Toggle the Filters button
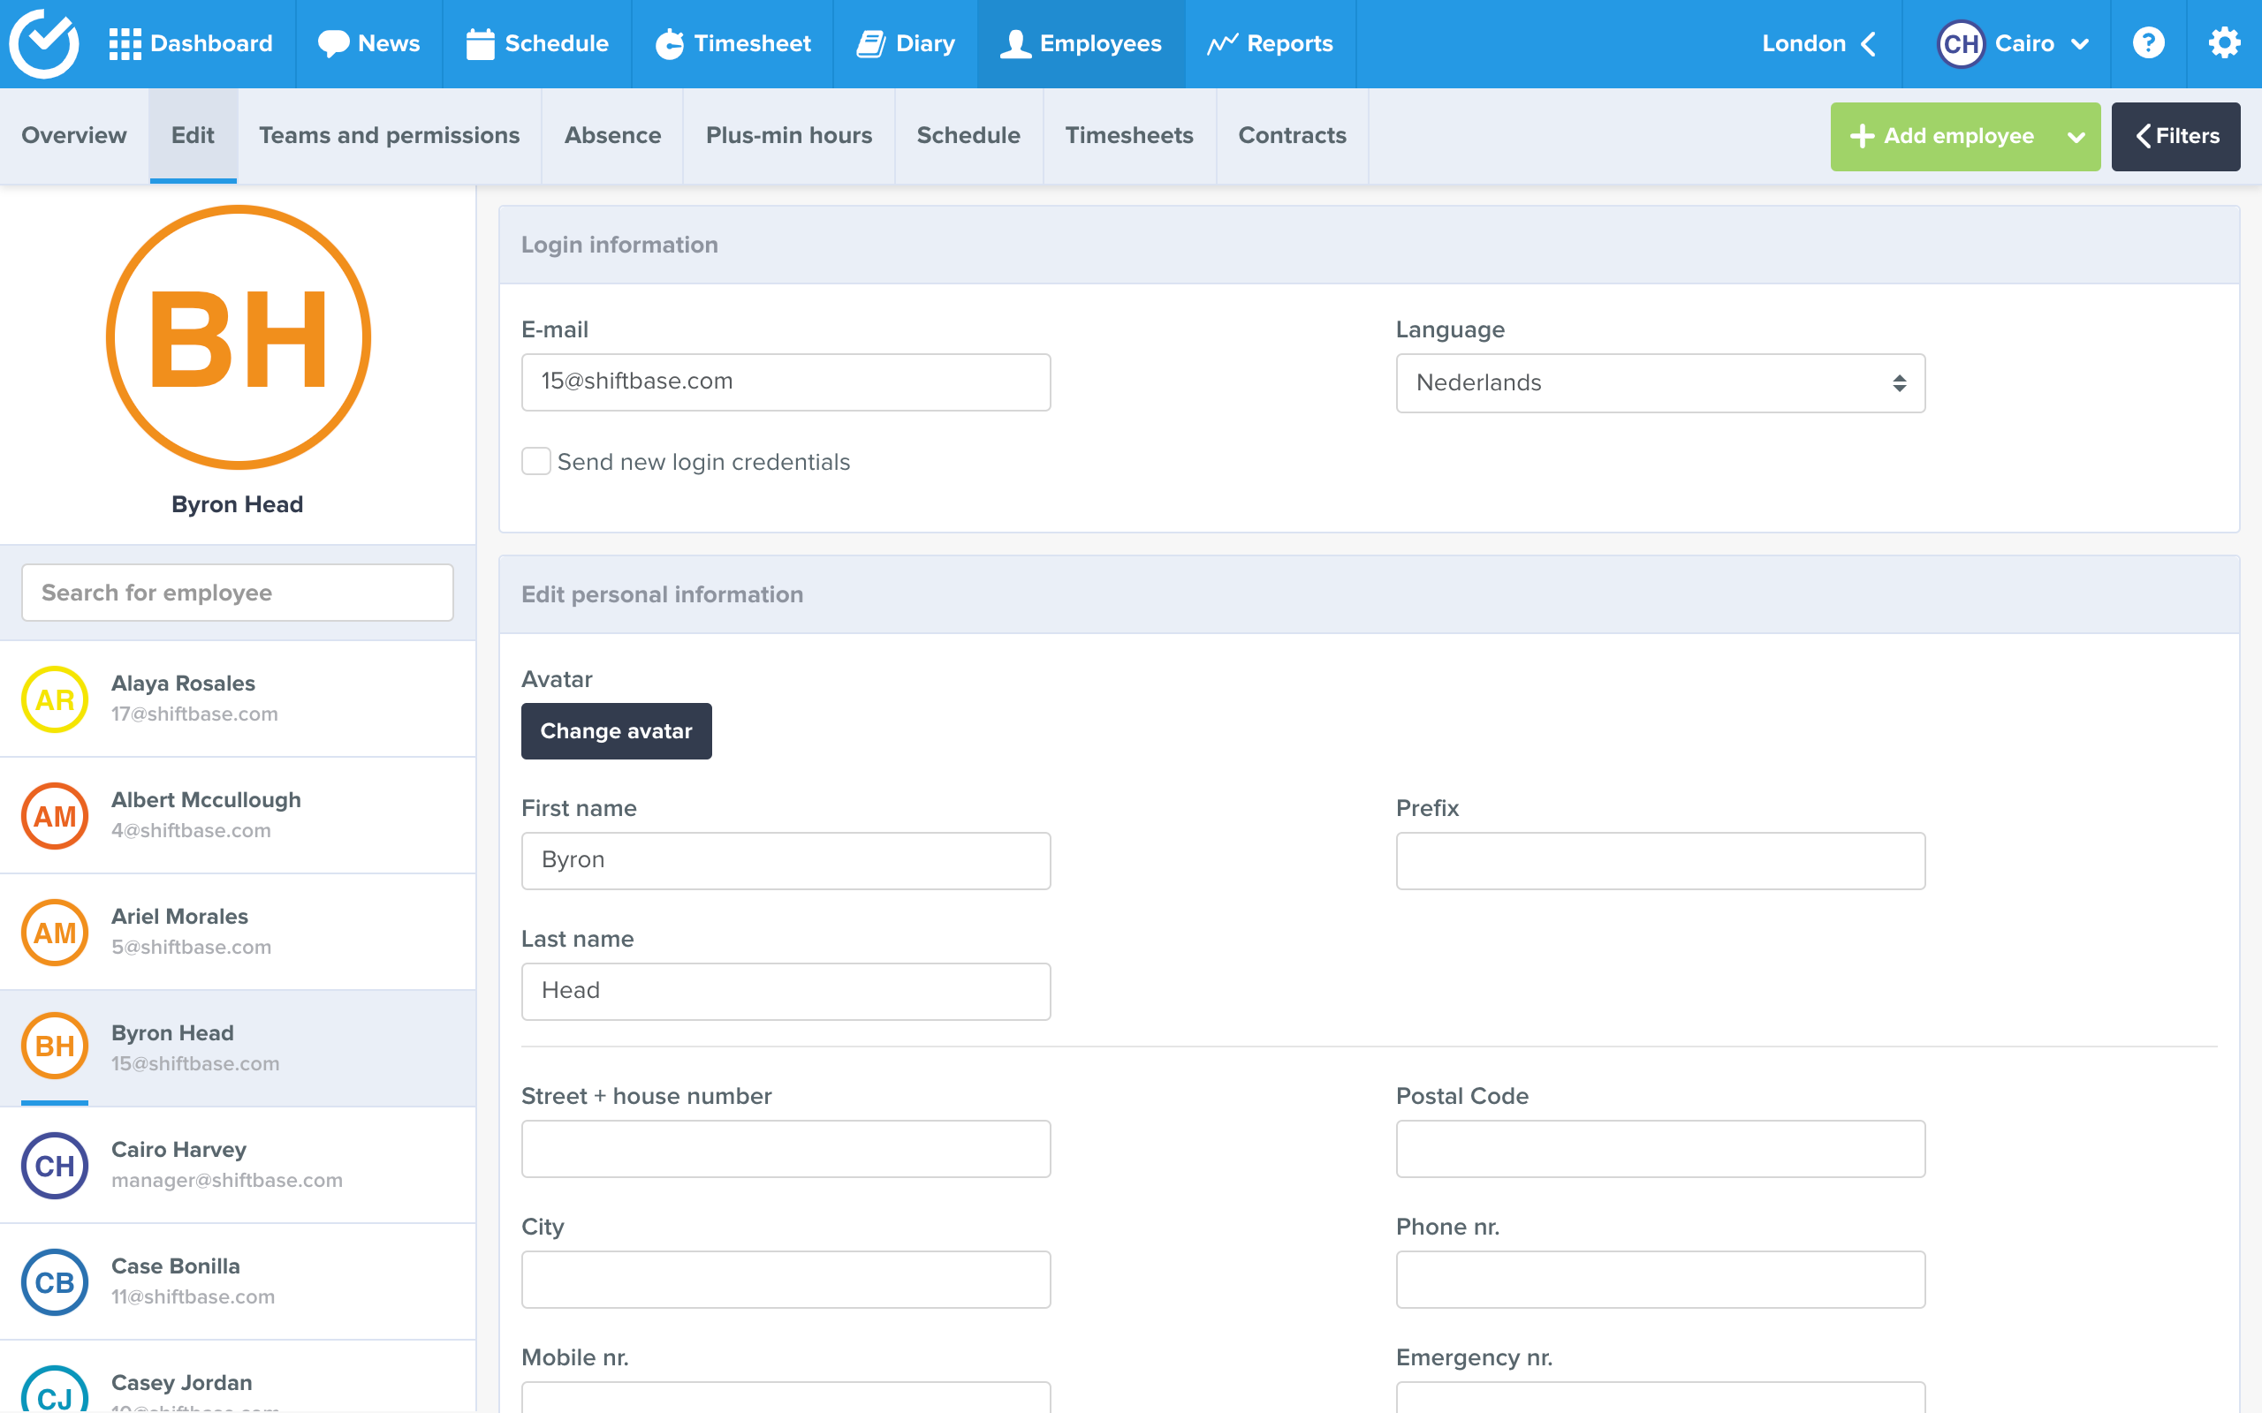 [2175, 136]
